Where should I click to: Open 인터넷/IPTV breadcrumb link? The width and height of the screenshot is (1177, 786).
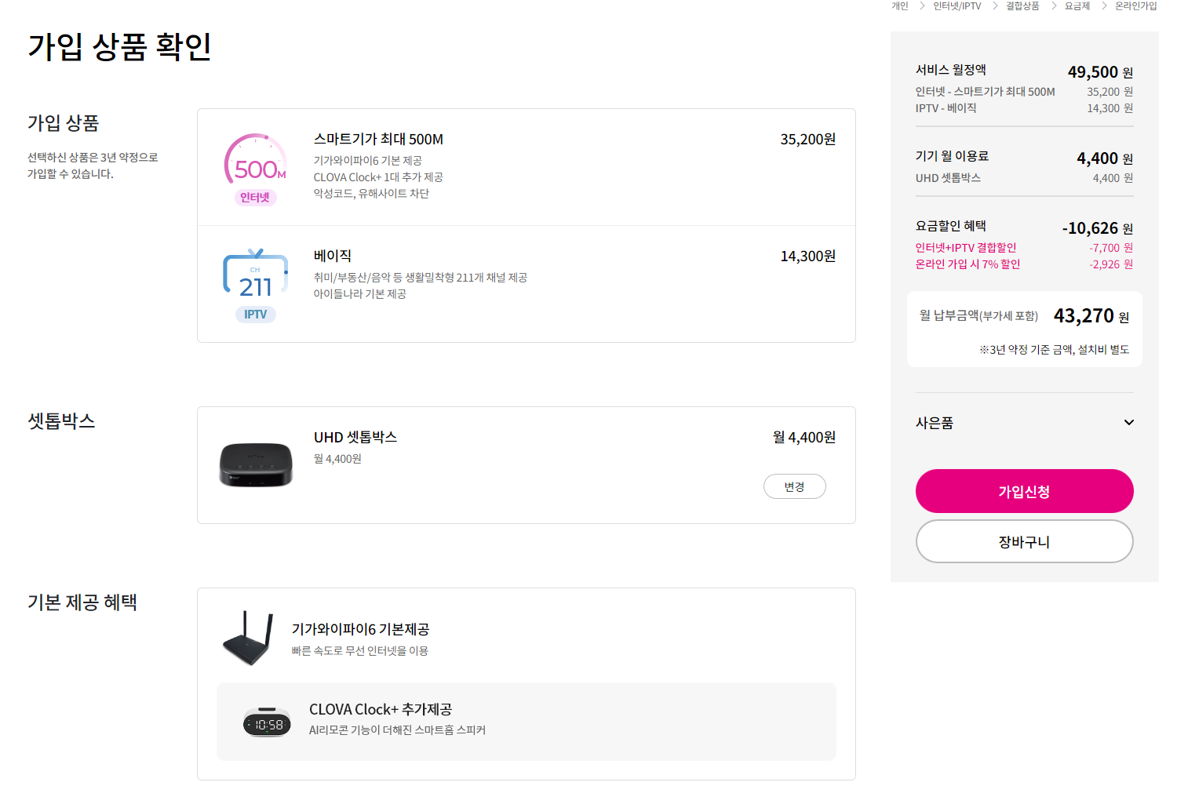[957, 6]
